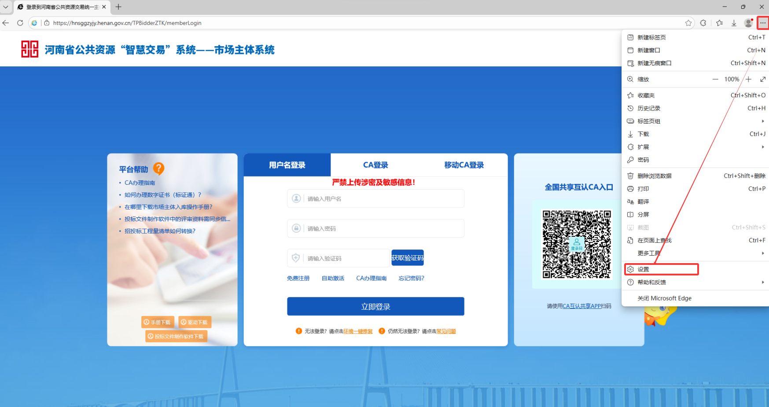Screen dimensions: 769x407
Task: Click the browser refresh icon
Action: click(20, 23)
